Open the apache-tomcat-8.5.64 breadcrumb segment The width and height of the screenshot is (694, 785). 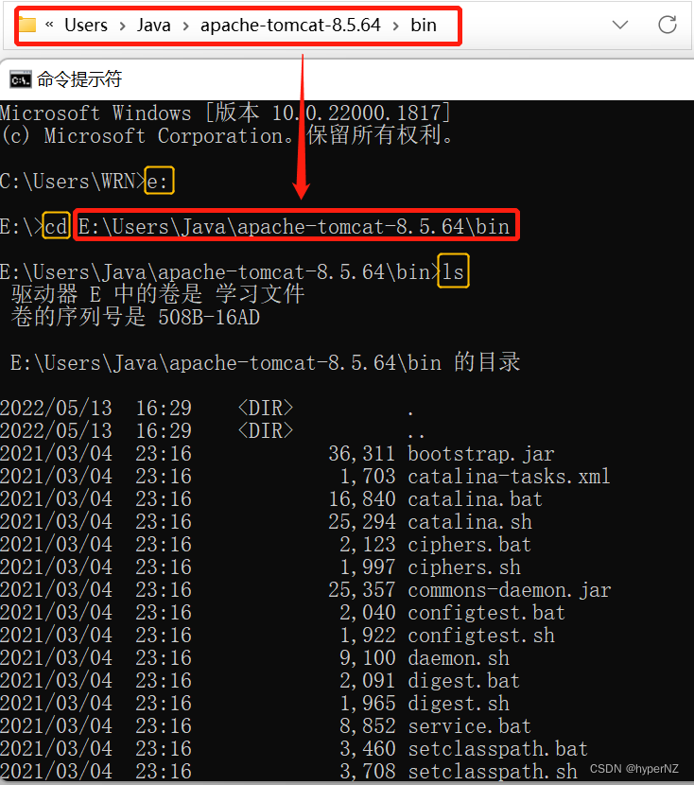click(x=290, y=25)
